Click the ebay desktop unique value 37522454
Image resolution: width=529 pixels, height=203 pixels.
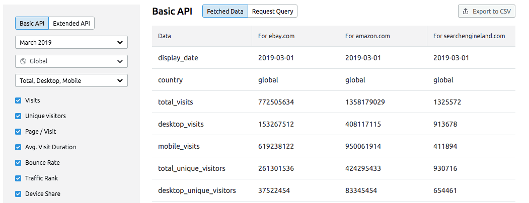point(274,190)
